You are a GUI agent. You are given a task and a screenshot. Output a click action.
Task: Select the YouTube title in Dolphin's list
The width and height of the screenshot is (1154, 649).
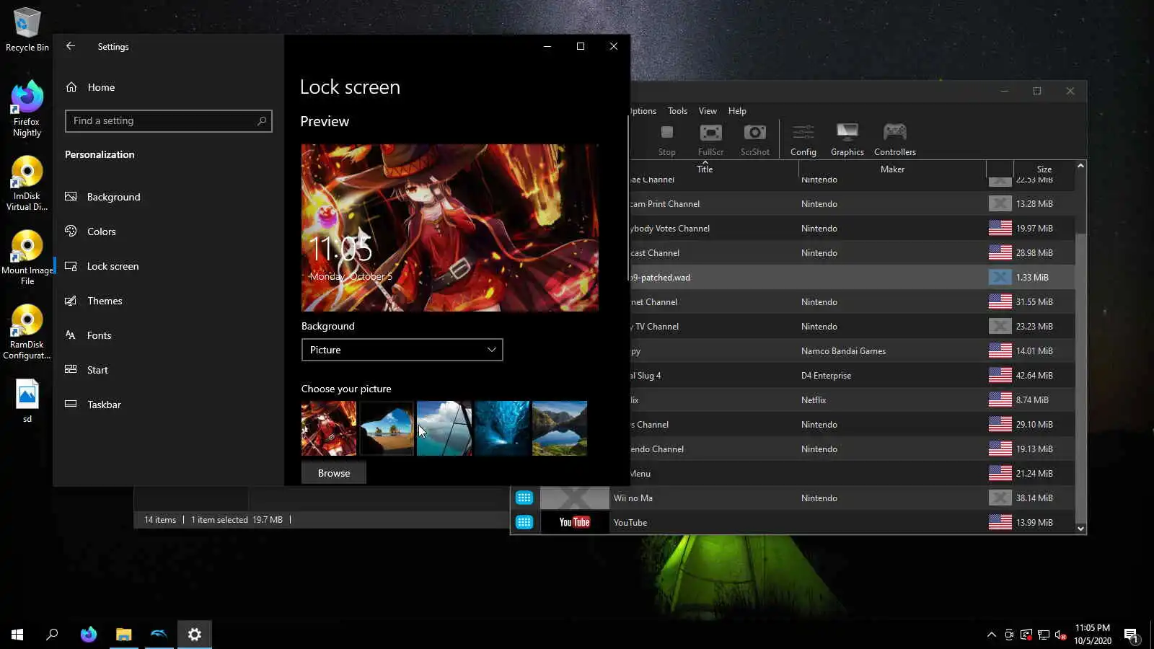(630, 523)
